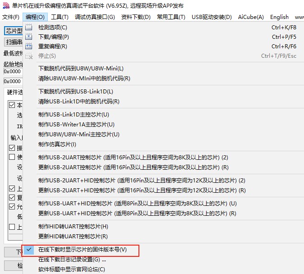Click the second 0x0000 address field
The image size is (304, 274).
point(13,81)
